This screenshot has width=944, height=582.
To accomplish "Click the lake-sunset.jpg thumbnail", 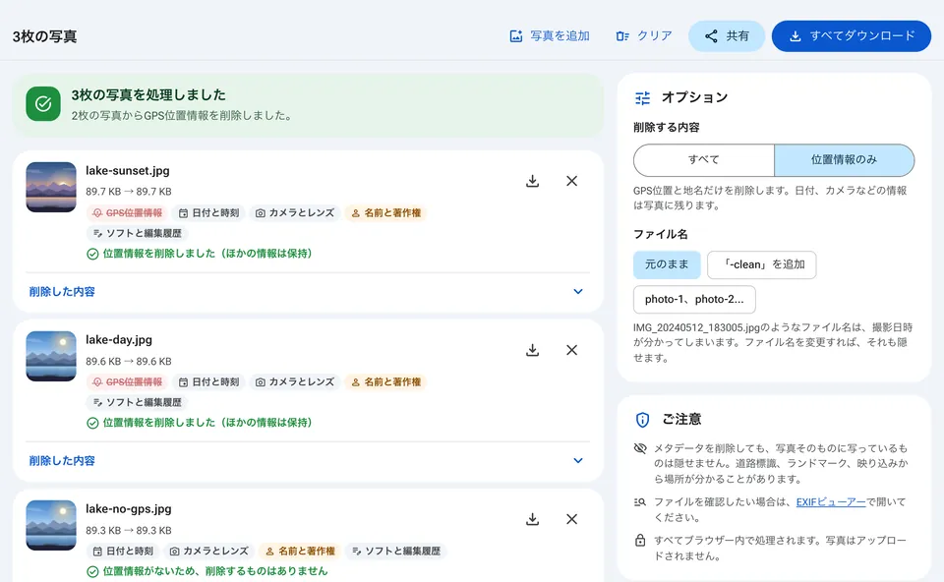I will click(51, 187).
